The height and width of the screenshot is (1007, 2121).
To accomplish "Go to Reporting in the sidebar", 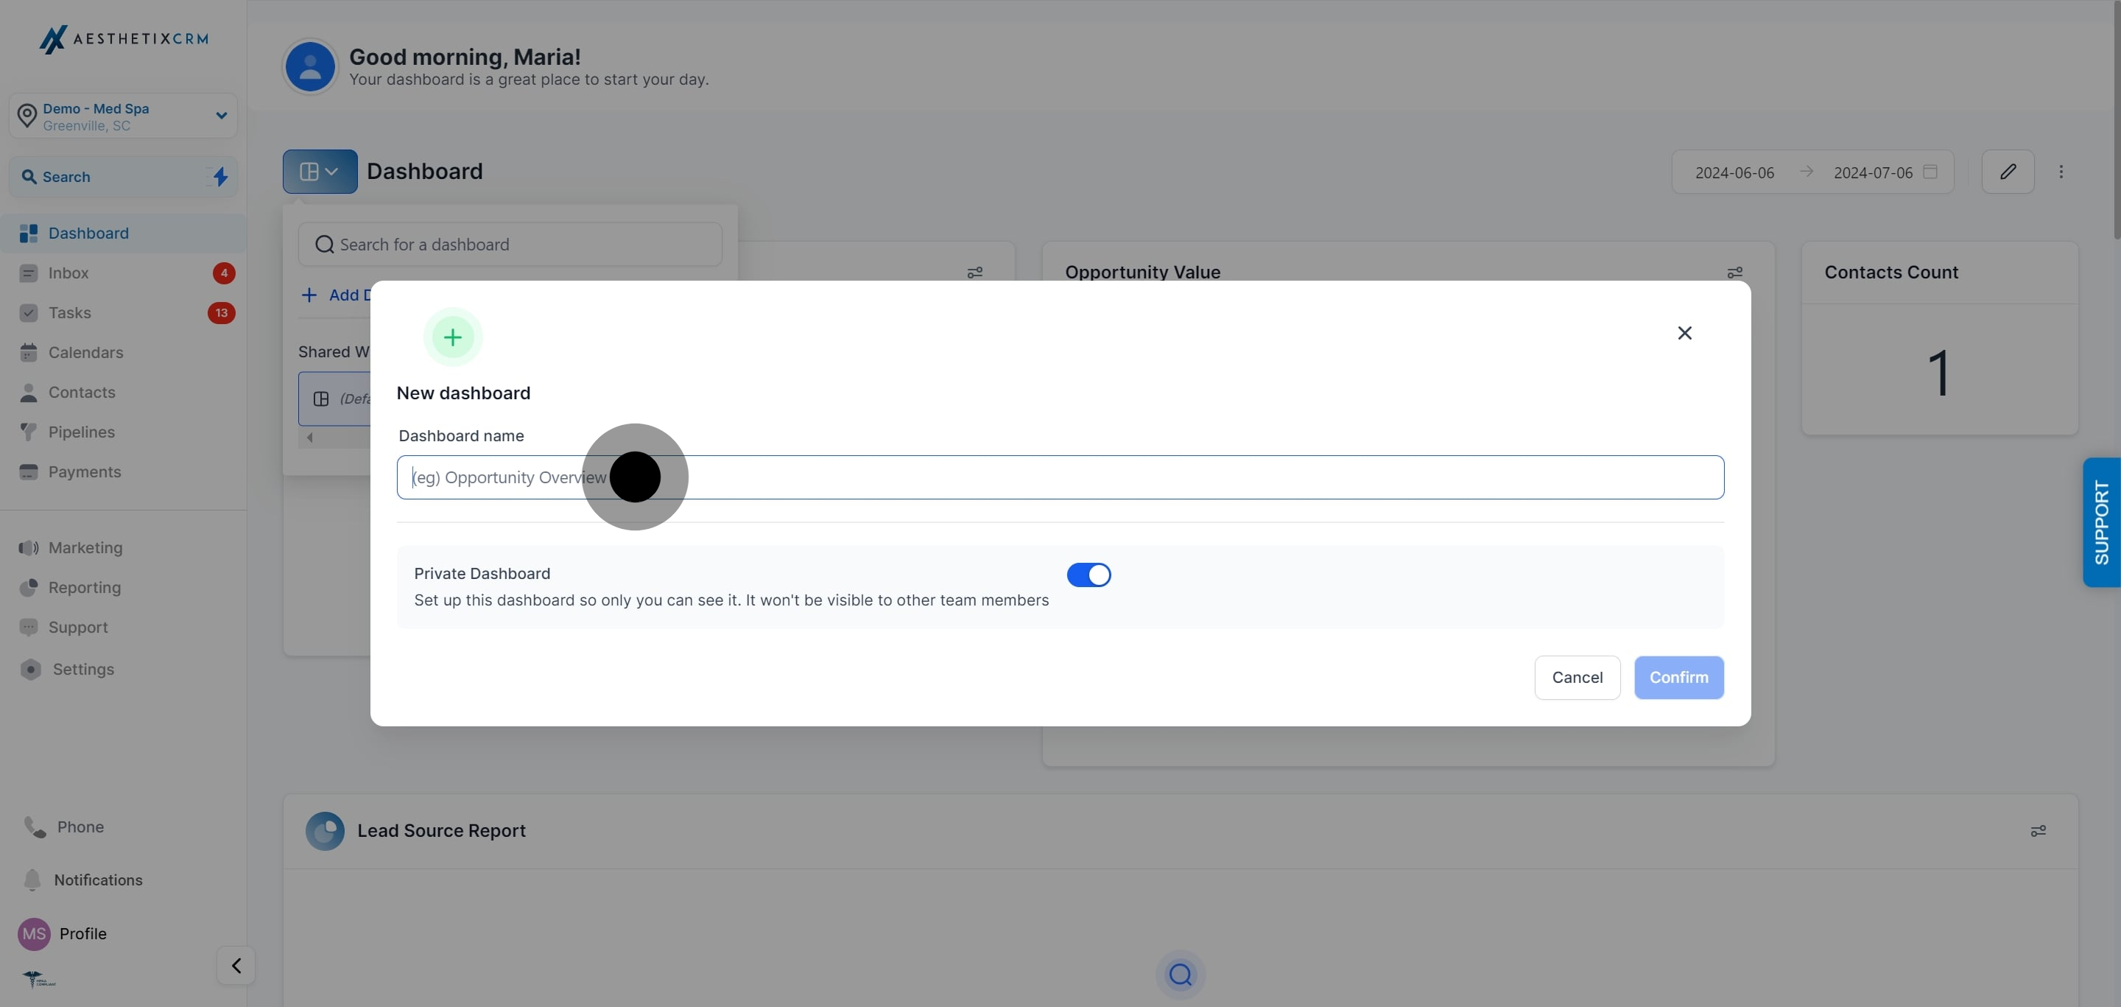I will click(x=85, y=587).
